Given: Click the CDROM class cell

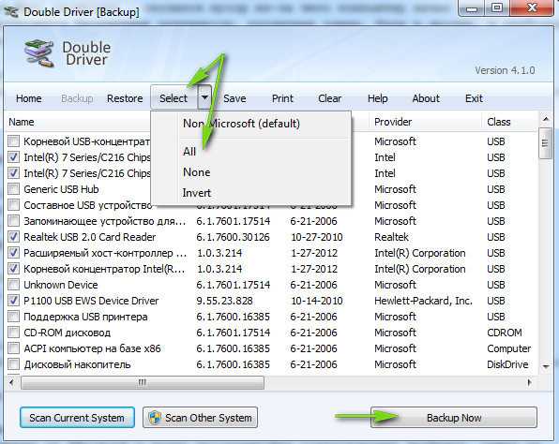Looking at the screenshot, I should pyautogui.click(x=505, y=333).
